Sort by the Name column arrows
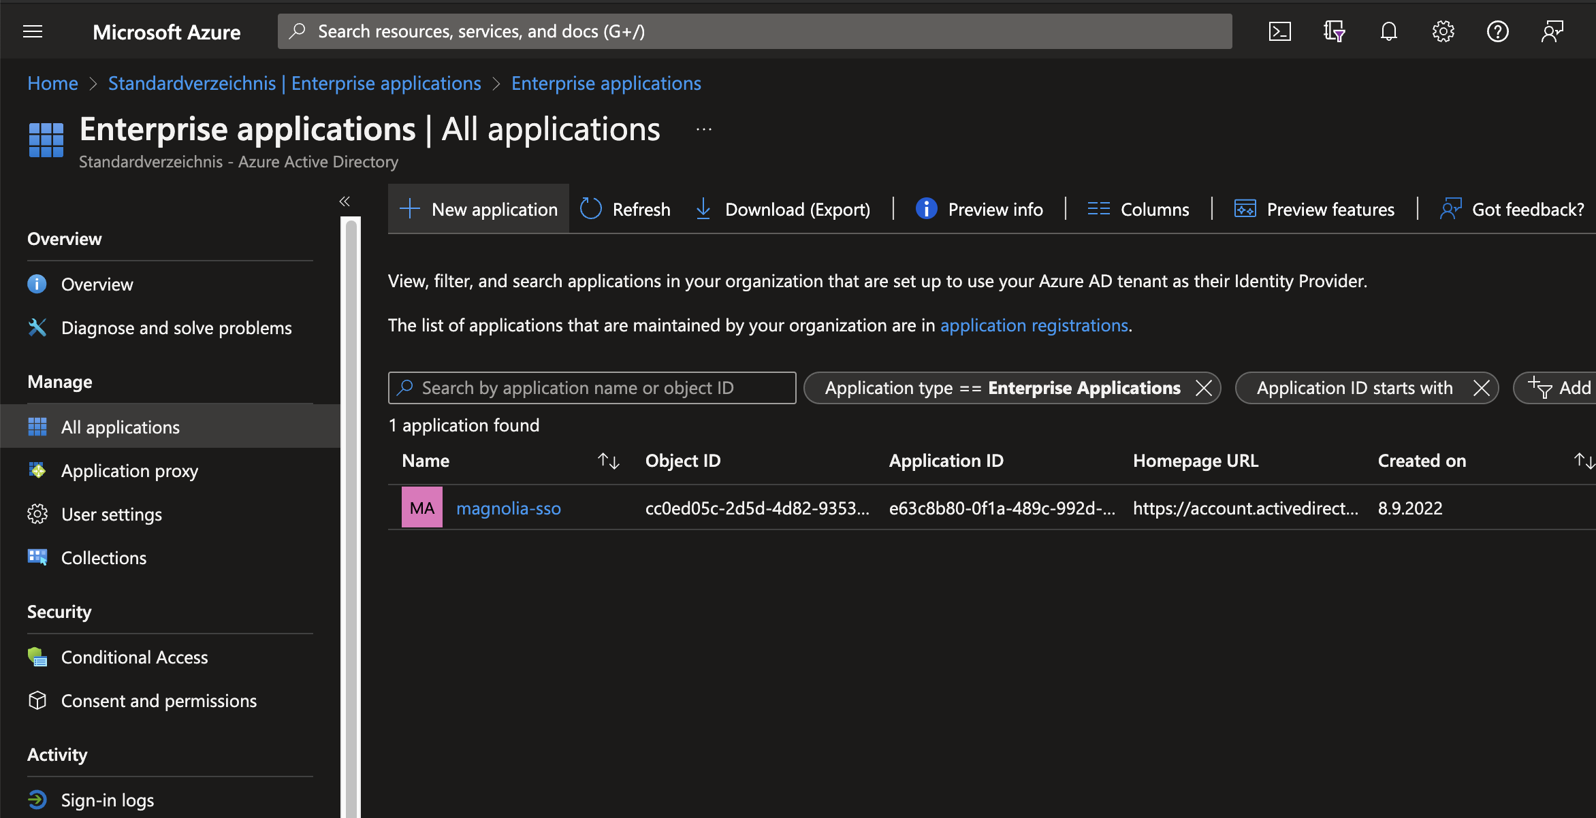1596x818 pixels. click(608, 461)
